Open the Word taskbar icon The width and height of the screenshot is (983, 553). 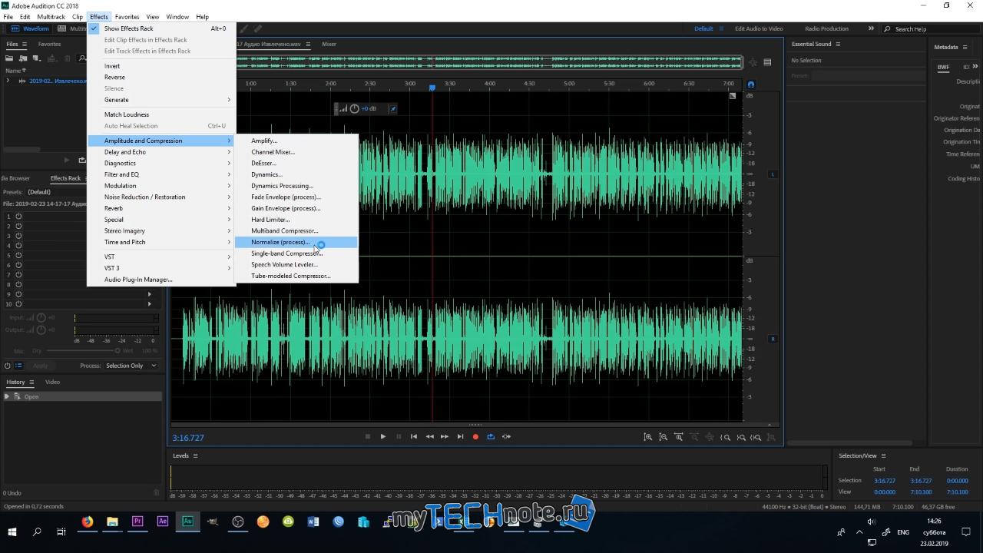point(313,522)
